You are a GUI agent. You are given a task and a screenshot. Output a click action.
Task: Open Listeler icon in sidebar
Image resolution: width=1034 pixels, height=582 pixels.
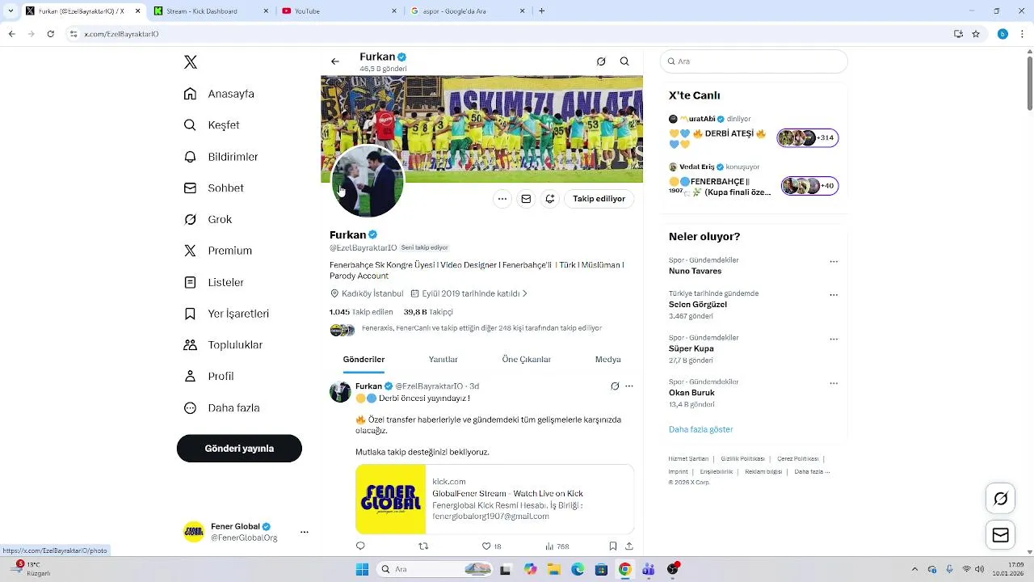pos(190,282)
